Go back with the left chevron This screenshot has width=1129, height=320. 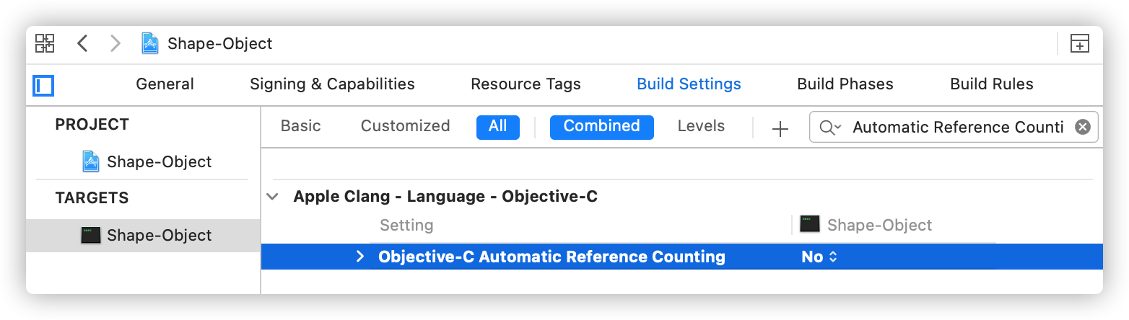coord(82,43)
